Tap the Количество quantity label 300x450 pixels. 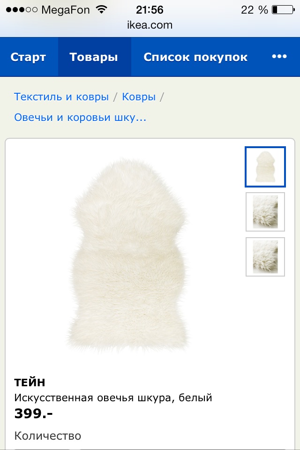click(48, 435)
